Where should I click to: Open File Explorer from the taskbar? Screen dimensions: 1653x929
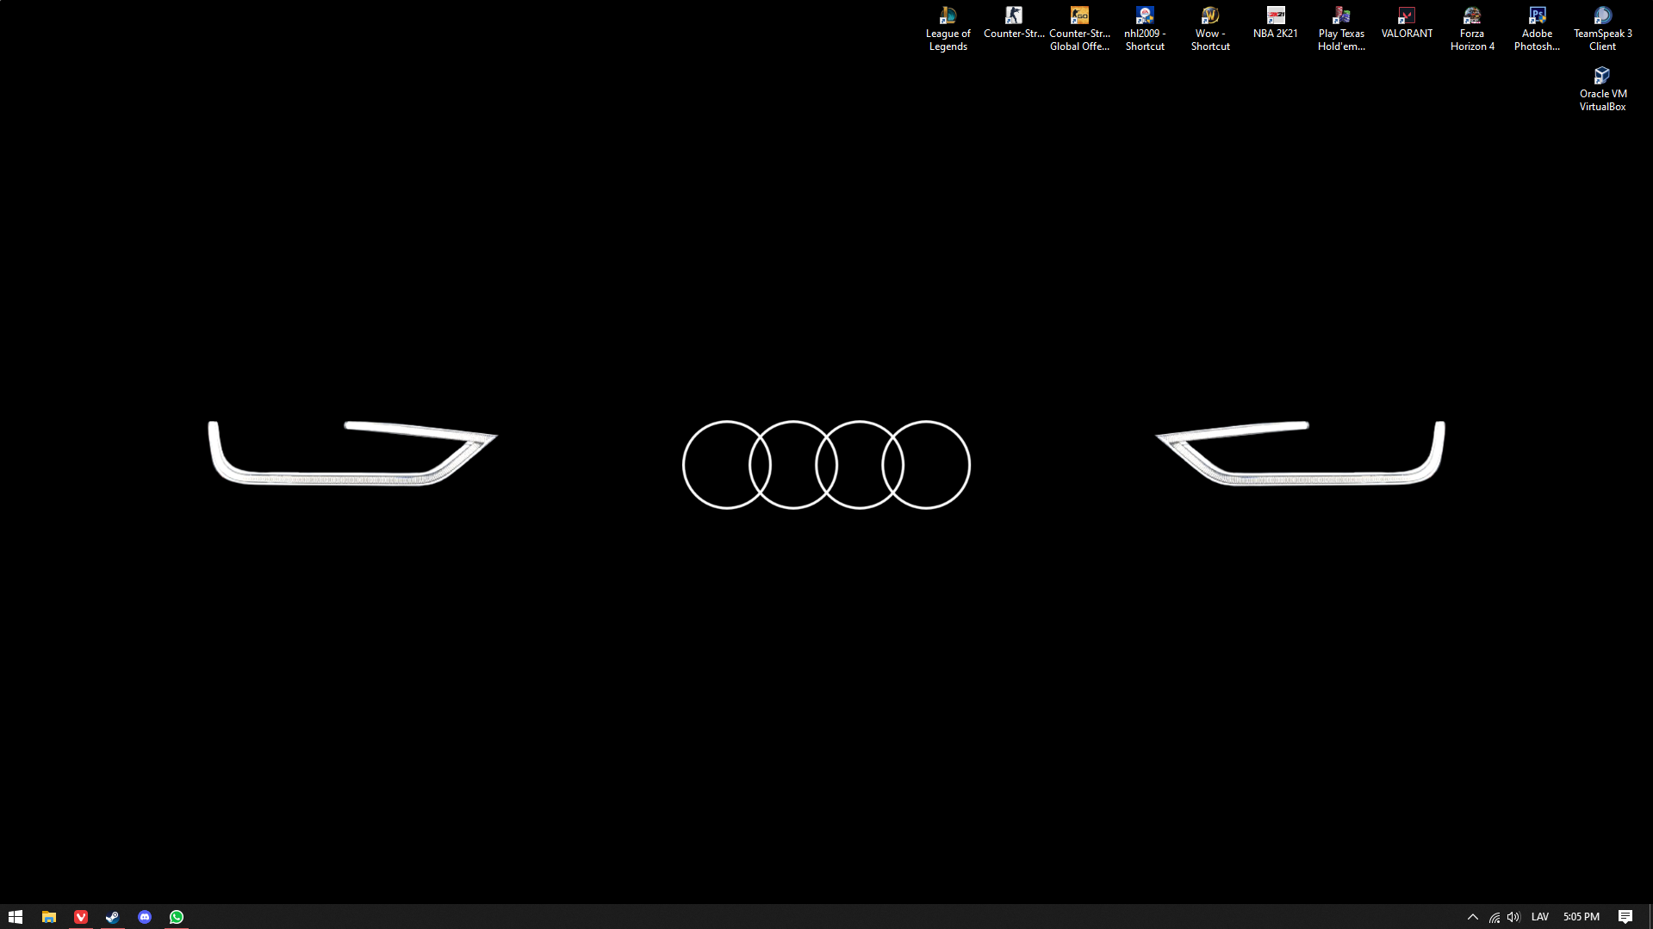tap(49, 917)
